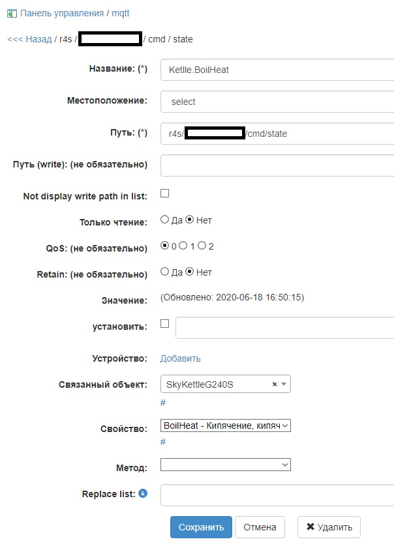394x548 pixels.
Task: Expand the method dropdown
Action: point(225,465)
